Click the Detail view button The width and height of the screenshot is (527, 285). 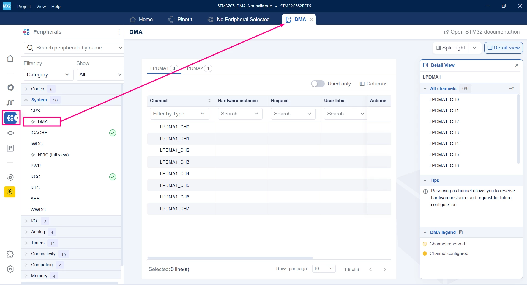click(503, 48)
